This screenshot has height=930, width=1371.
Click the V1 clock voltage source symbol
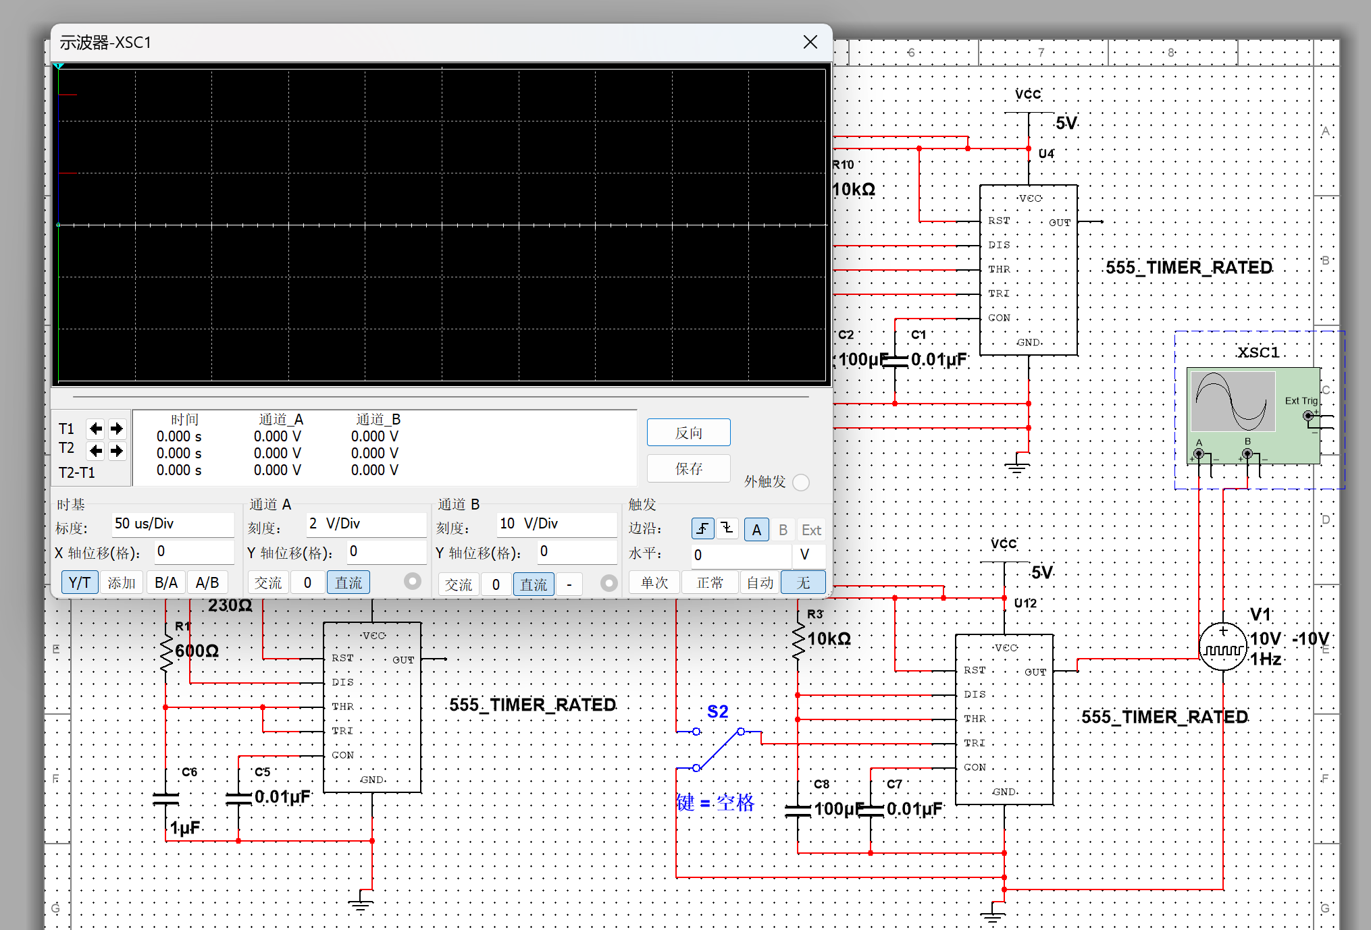(1222, 647)
